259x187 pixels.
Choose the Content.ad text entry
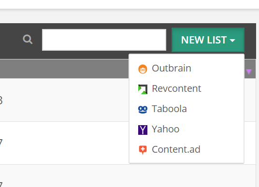coord(176,149)
